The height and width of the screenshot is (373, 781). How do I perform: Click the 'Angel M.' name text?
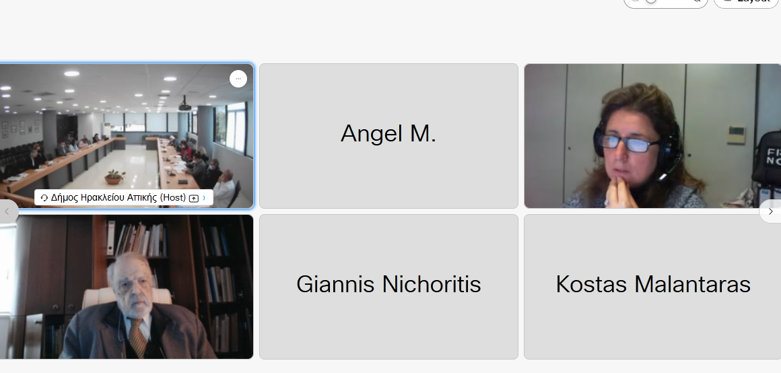pos(388,133)
